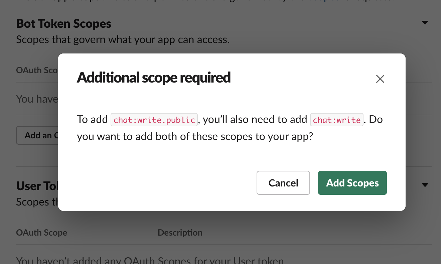Click the OAuth Scope header above the Description row
This screenshot has width=441, height=264.
pyautogui.click(x=41, y=233)
